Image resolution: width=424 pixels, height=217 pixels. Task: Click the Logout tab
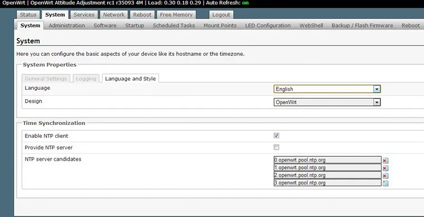click(x=221, y=15)
